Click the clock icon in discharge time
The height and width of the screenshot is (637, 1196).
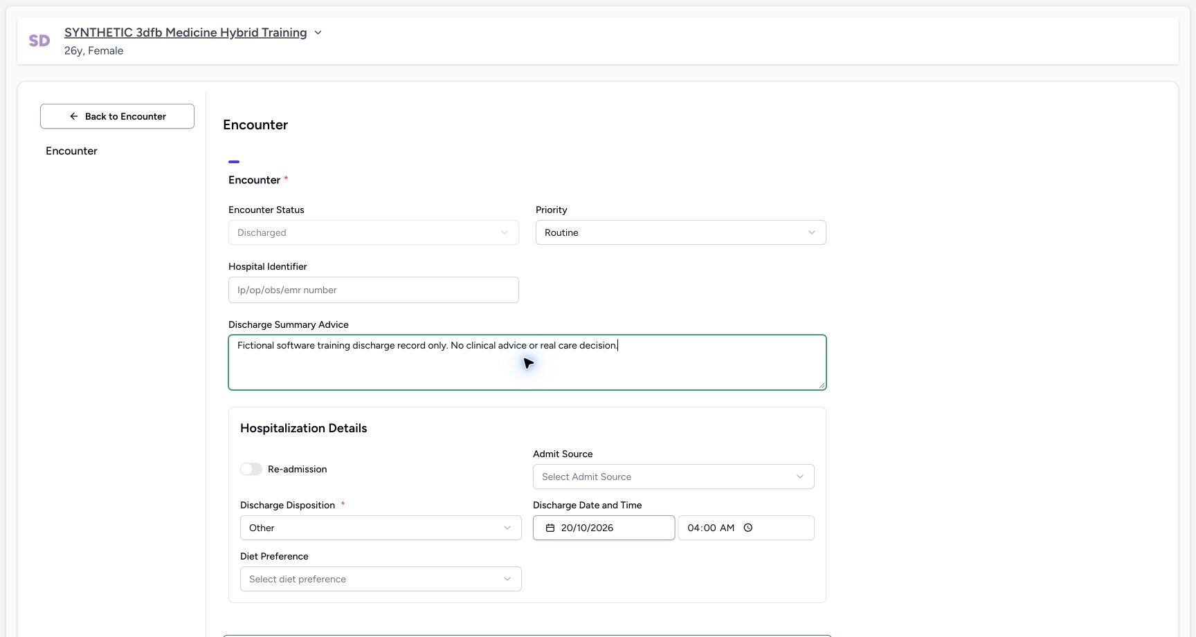(x=747, y=528)
